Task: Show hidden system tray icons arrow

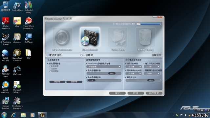Action: click(173, 115)
